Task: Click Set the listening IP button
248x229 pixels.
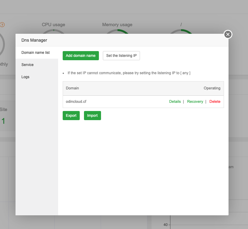Action: [x=121, y=56]
